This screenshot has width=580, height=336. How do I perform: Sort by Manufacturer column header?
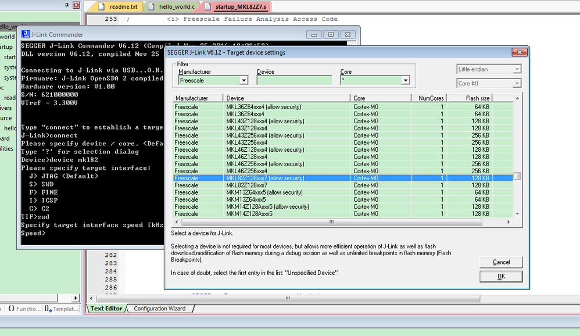[198, 98]
